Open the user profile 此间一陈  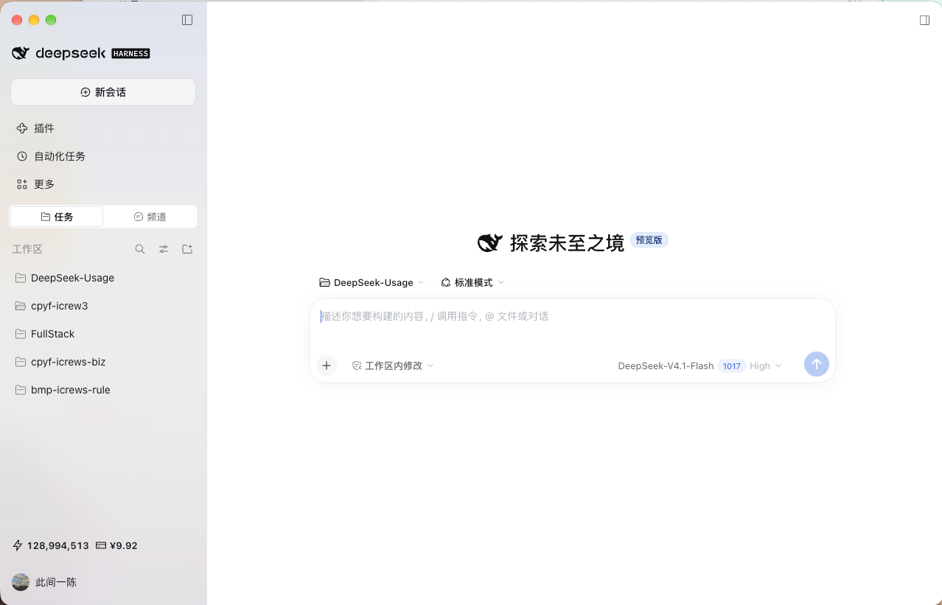tap(56, 582)
